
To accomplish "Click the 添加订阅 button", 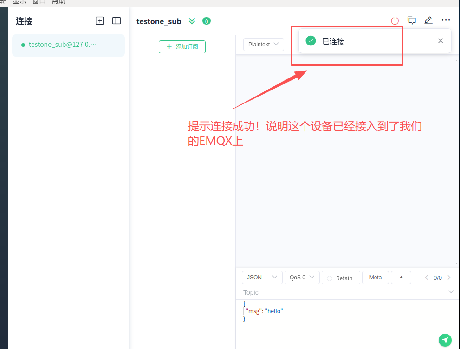I will point(182,47).
